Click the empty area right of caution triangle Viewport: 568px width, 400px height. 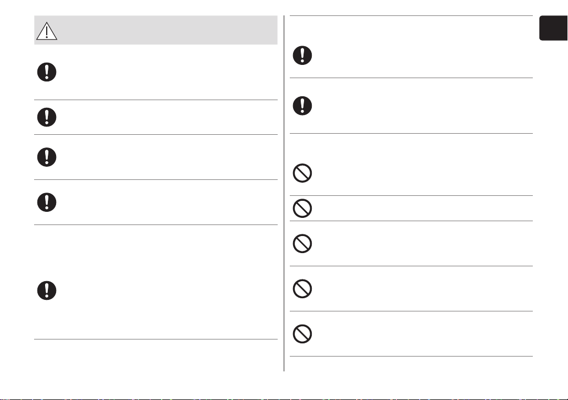point(168,30)
